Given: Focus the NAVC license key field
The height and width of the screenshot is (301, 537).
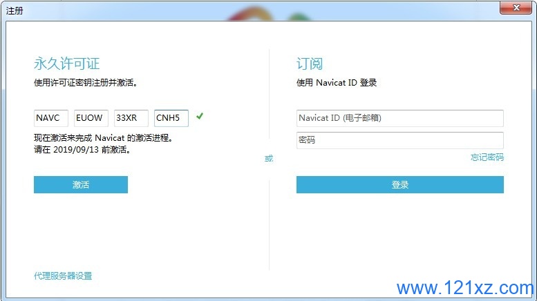Looking at the screenshot, I should click(x=51, y=118).
